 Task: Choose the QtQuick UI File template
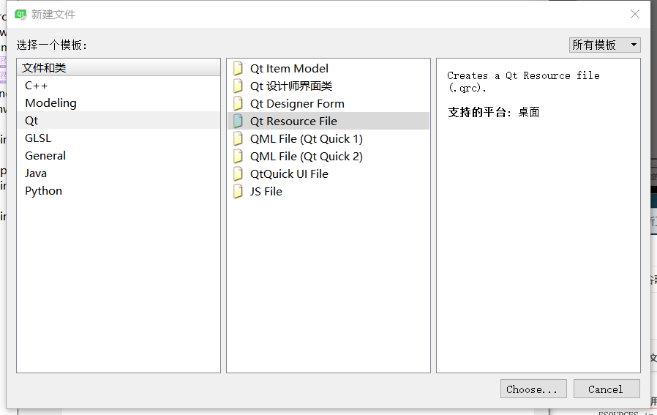pyautogui.click(x=328, y=174)
